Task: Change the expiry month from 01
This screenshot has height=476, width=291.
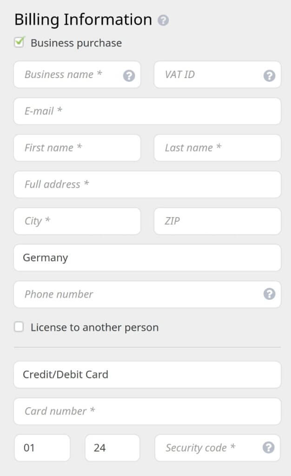Action: point(42,448)
